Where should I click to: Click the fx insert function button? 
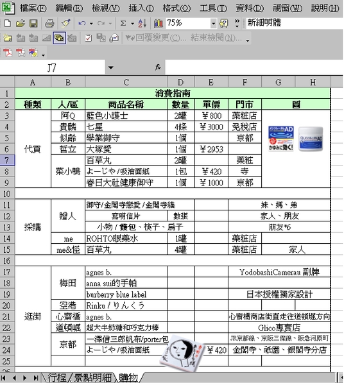pyautogui.click(x=158, y=67)
